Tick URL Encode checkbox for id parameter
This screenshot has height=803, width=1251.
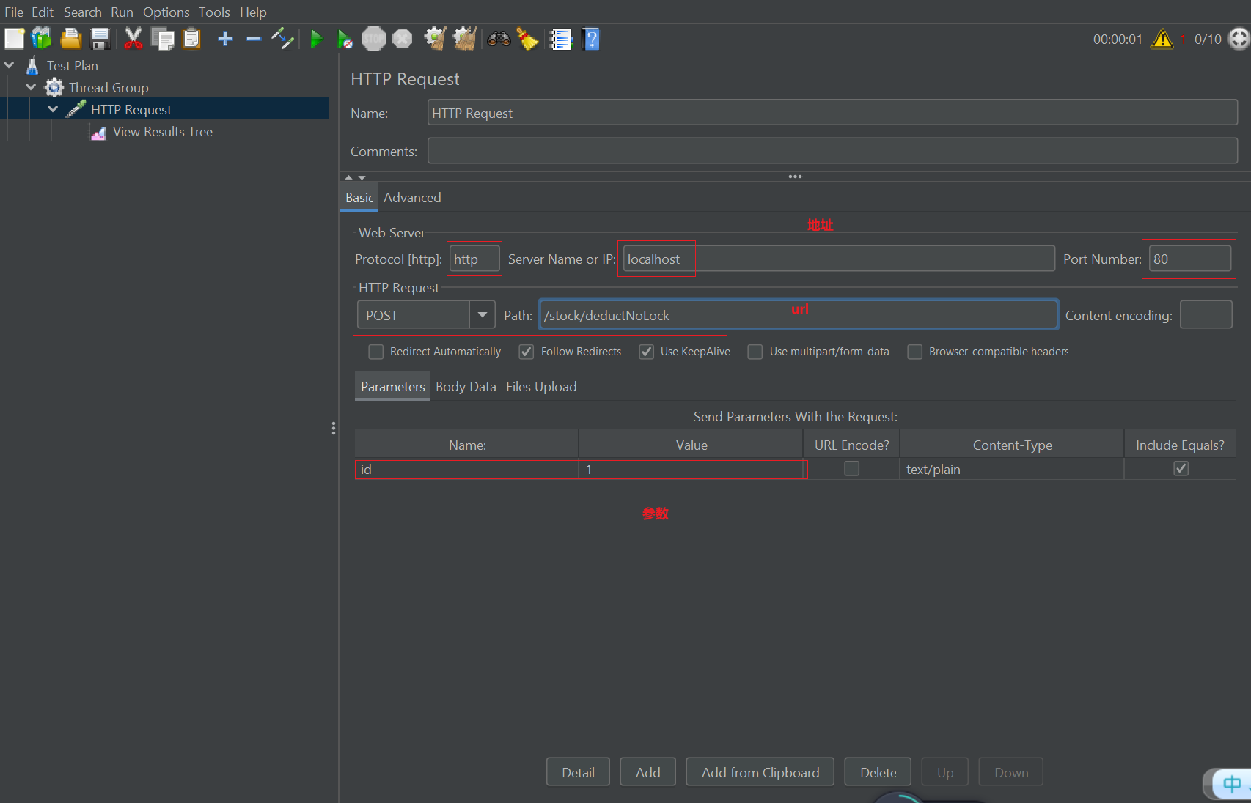[851, 469]
